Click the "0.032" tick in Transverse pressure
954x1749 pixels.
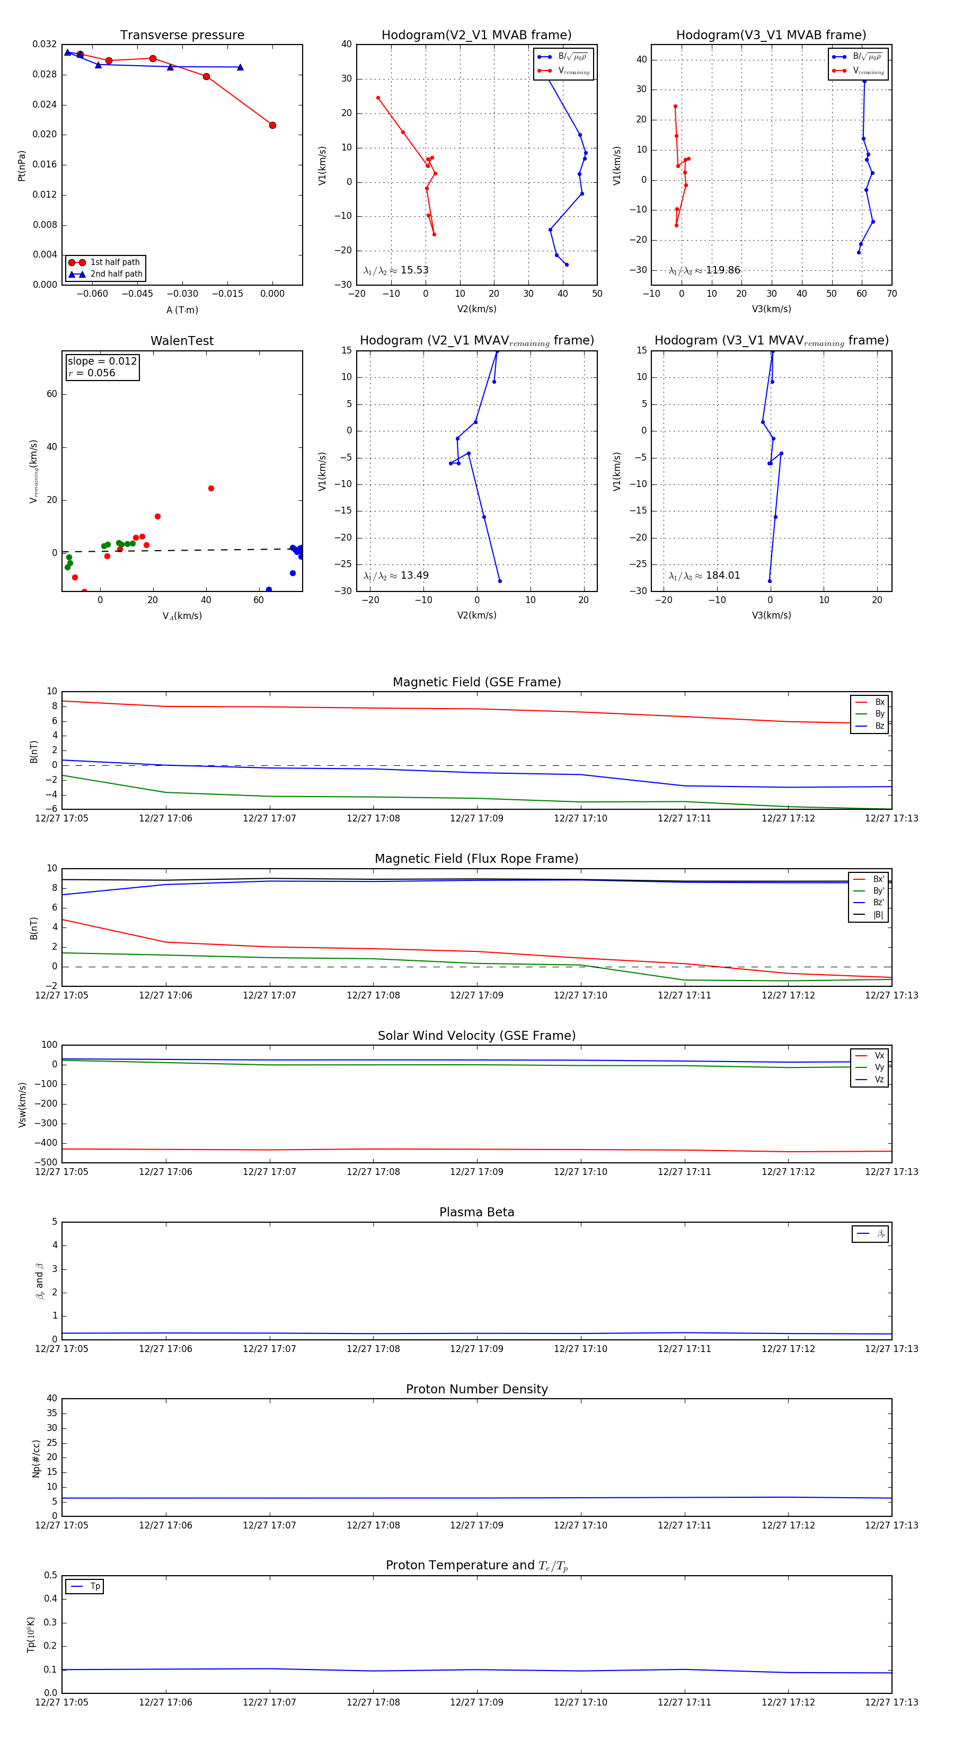(x=45, y=44)
